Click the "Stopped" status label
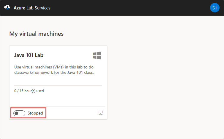Image resolution: width=224 pixels, height=139 pixels. coord(35,113)
